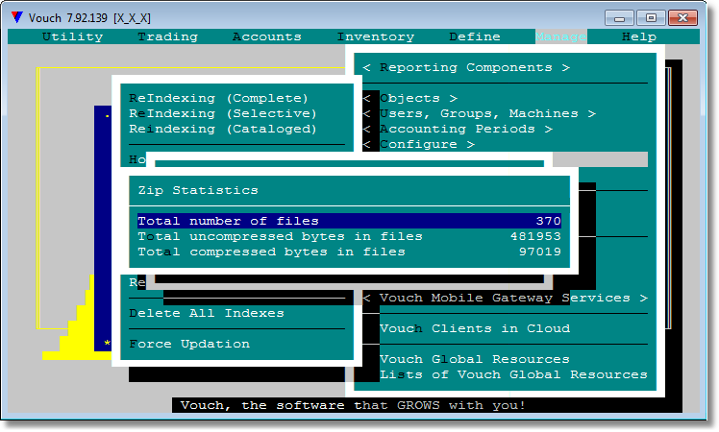
Task: Open the Help menu
Action: pyautogui.click(x=639, y=36)
